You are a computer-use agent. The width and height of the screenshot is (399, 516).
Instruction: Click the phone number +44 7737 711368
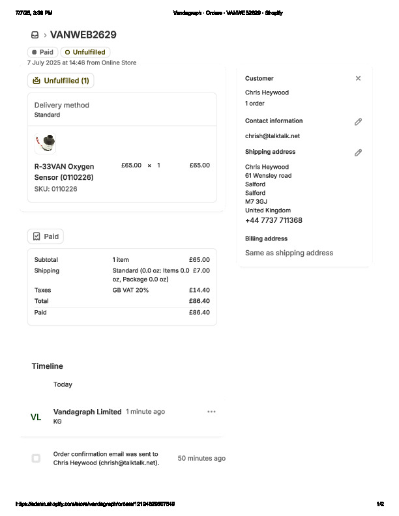(x=273, y=220)
